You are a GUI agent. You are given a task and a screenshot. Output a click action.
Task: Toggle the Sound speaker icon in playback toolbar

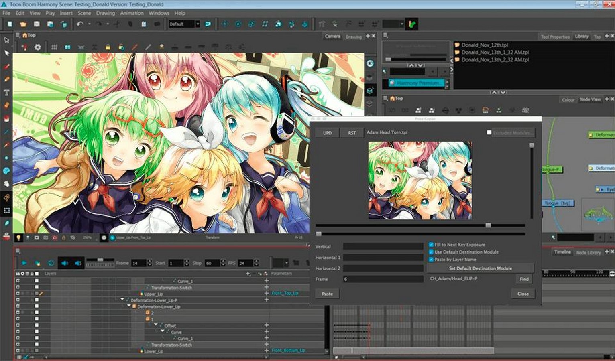(x=65, y=263)
